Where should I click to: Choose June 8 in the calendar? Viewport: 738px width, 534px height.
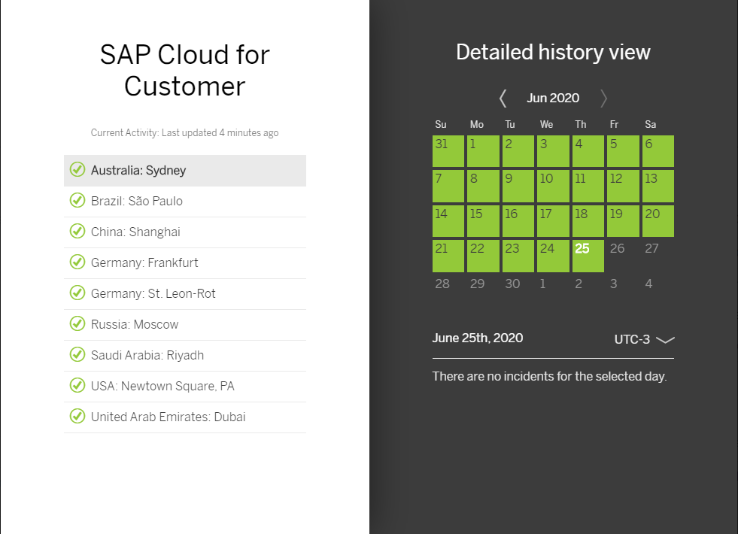pyautogui.click(x=484, y=187)
